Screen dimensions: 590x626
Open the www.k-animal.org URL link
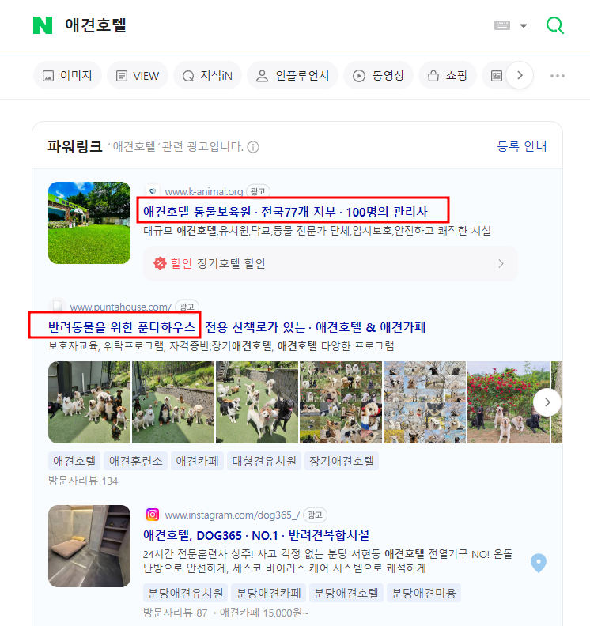coord(204,191)
